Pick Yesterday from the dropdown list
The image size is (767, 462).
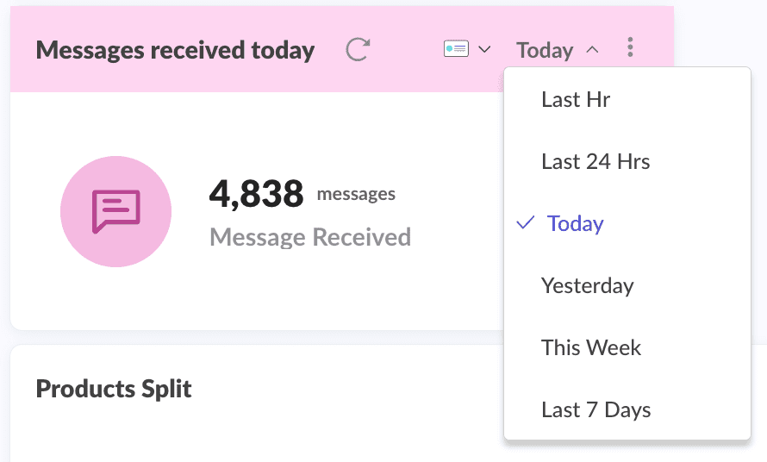click(587, 286)
